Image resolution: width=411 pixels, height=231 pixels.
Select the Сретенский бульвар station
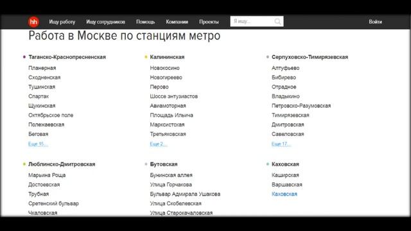(x=53, y=203)
